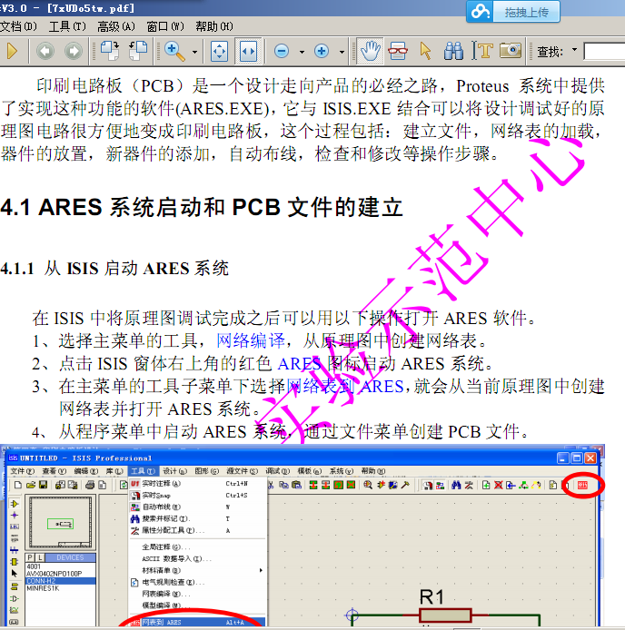625x630 pixels.
Task: Click the R1 resistor in the ISIS schematic
Action: (x=445, y=615)
